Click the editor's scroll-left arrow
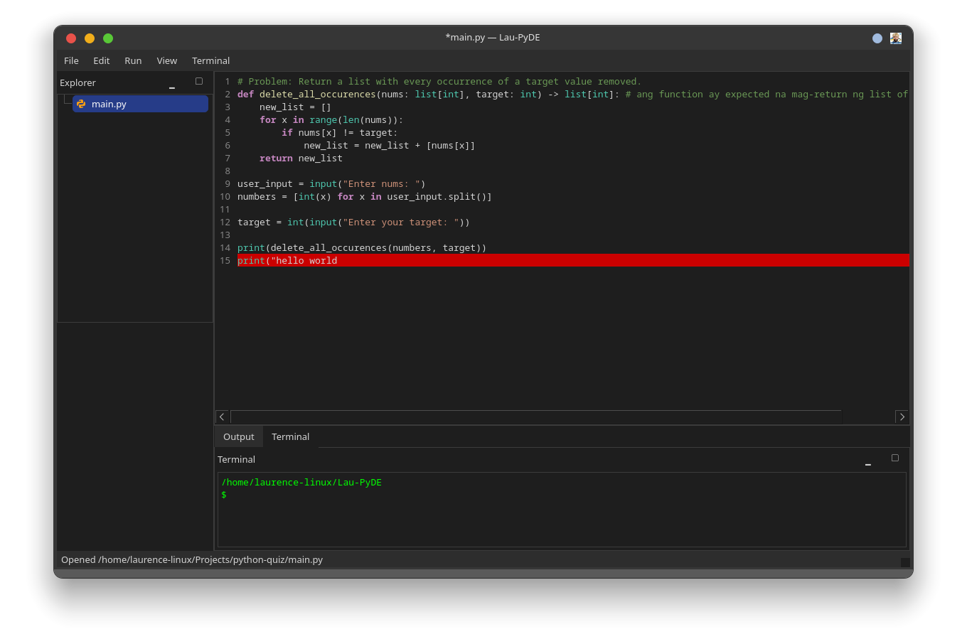The image size is (967, 639). coord(223,417)
